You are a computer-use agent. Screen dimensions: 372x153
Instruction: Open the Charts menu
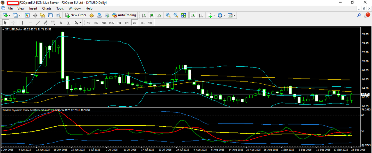(x=47, y=8)
